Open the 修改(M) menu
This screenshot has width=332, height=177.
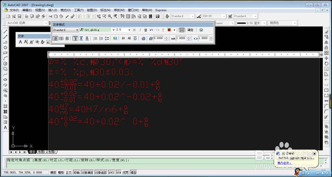coord(119,10)
